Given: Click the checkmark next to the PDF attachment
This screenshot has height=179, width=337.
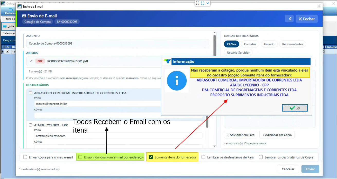Looking at the screenshot, I should [x=31, y=61].
